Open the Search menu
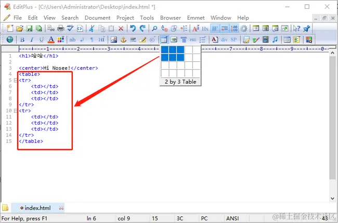The height and width of the screenshot is (223, 338). point(70,18)
